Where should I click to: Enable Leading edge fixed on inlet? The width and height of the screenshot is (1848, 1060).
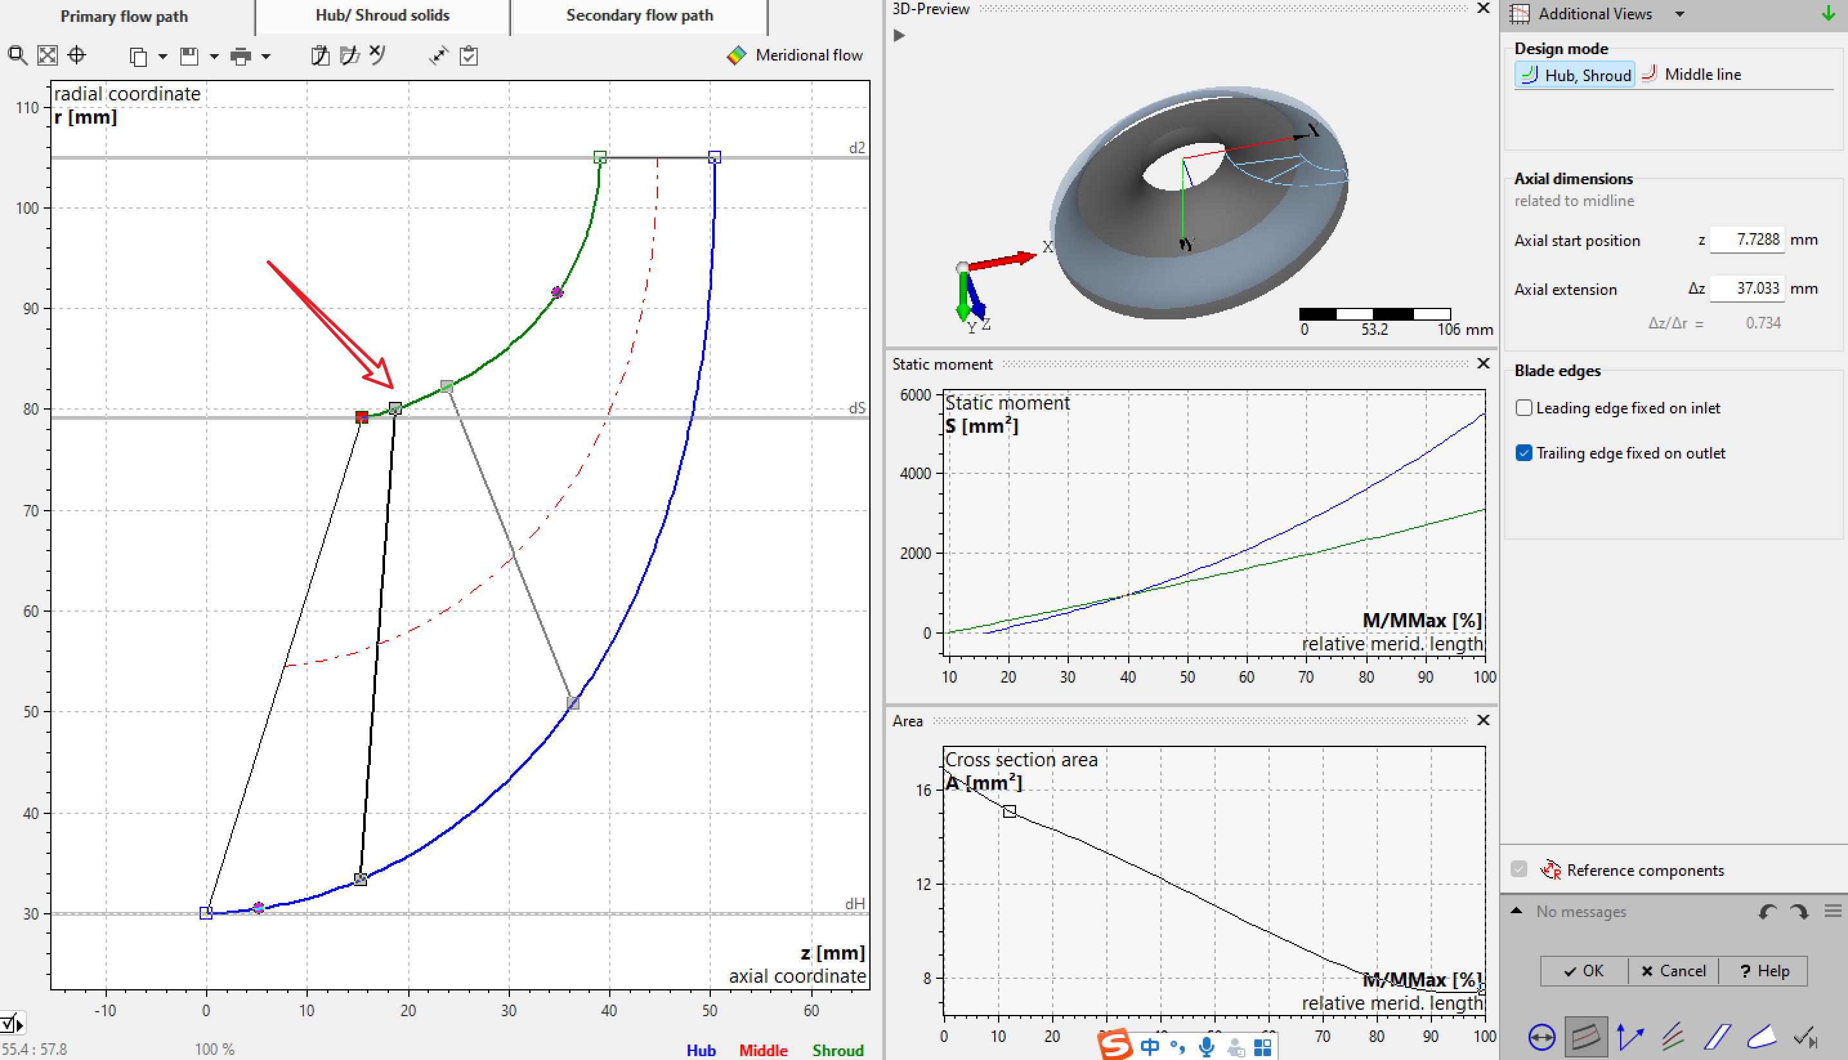[1523, 408]
